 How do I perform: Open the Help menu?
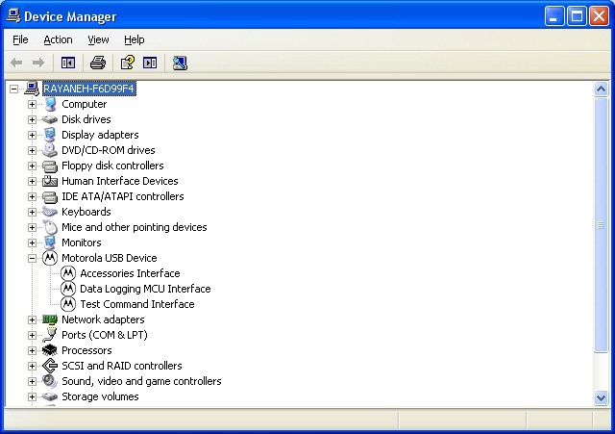(135, 39)
